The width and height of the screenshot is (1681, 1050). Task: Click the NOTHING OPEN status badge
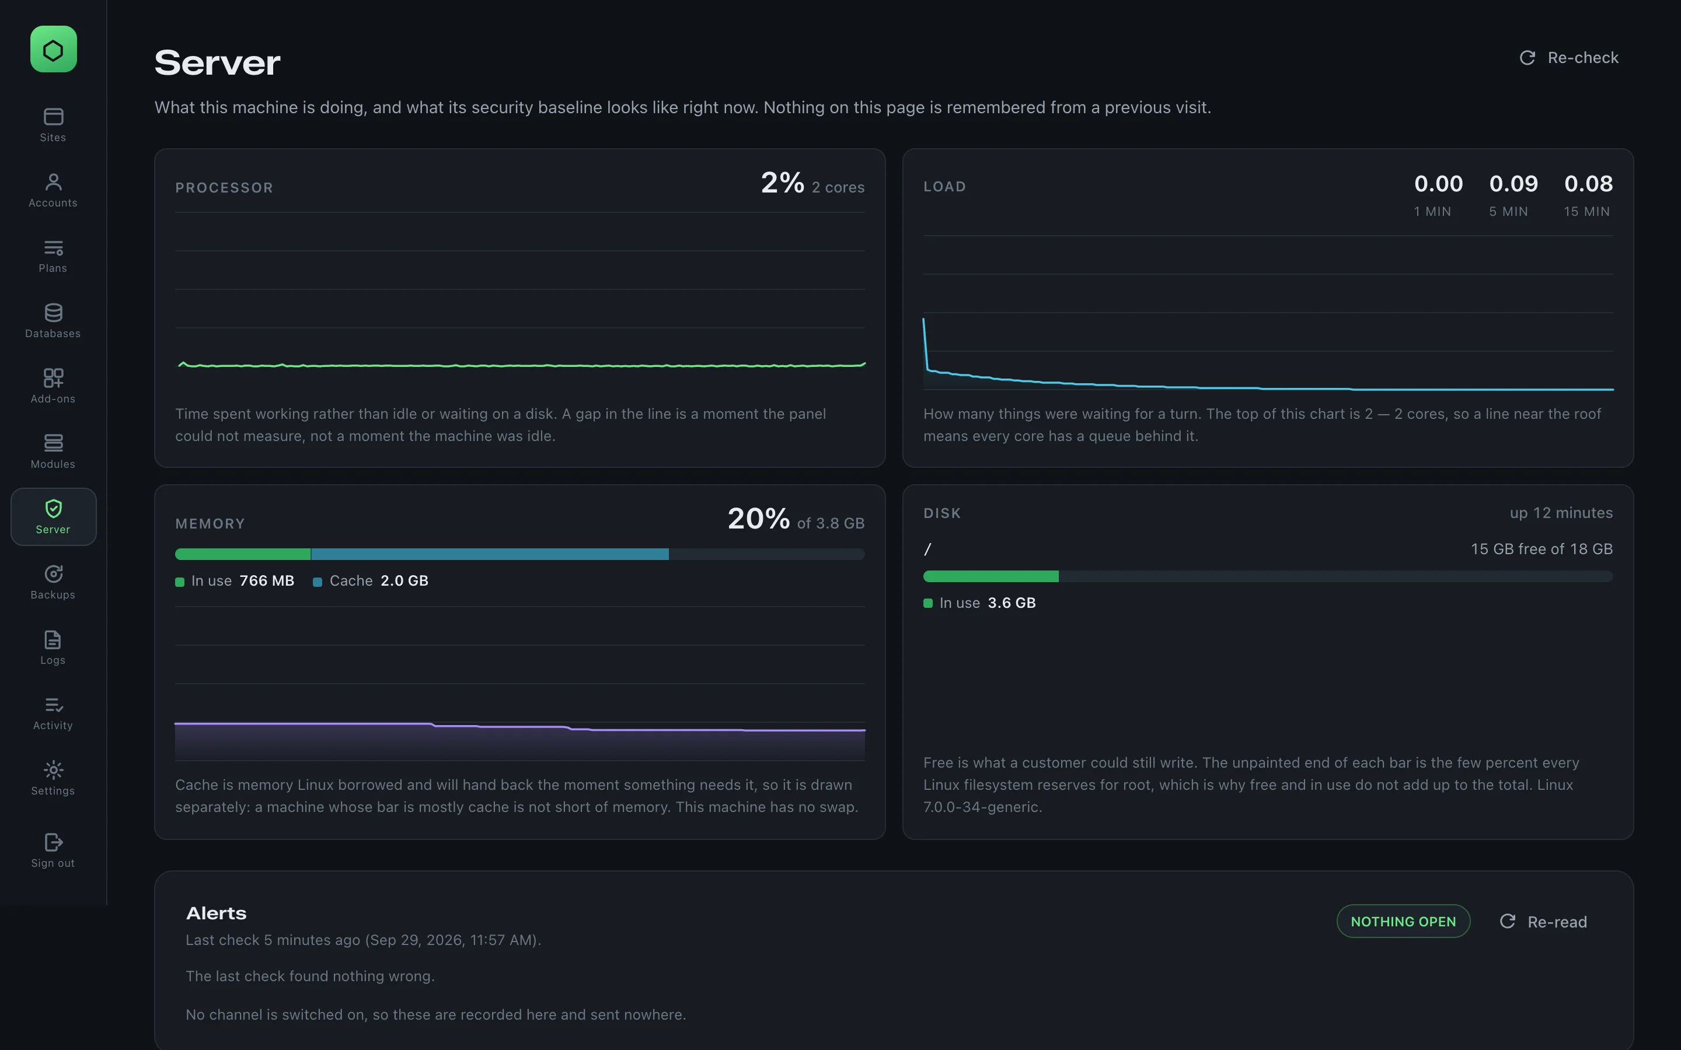pyautogui.click(x=1403, y=922)
